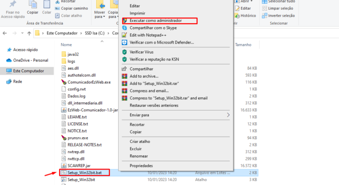Image resolution: width=339 pixels, height=185 pixels.
Task: Select Copiar in the context menu
Action: pyautogui.click(x=136, y=132)
